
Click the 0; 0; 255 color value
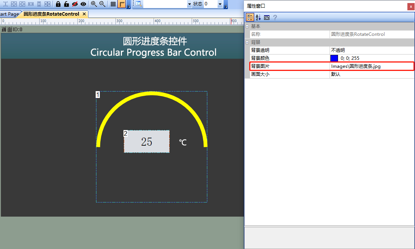click(350, 58)
